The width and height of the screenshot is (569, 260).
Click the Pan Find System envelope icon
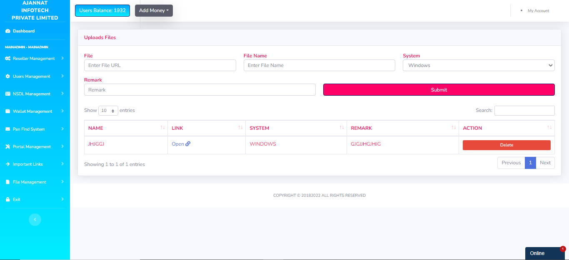[x=7, y=129]
